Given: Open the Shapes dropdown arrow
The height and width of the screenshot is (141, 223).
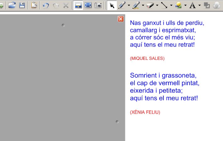Looking at the screenshot, I should click(185, 5).
